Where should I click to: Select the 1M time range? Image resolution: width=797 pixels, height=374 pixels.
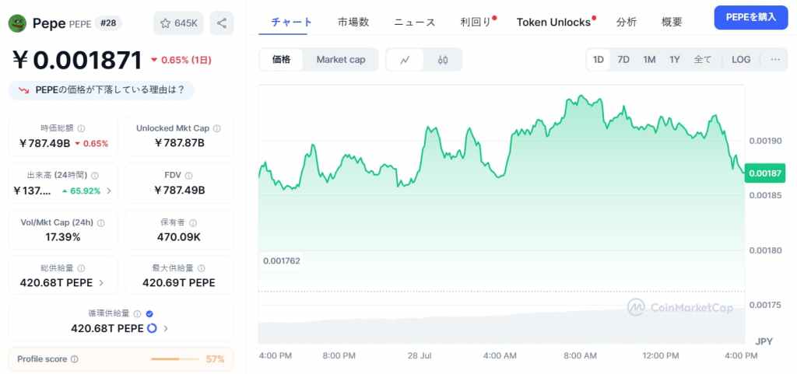649,59
